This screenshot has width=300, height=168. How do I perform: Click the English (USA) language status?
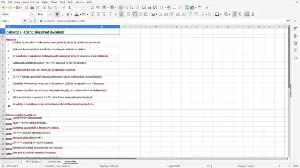click(174, 166)
